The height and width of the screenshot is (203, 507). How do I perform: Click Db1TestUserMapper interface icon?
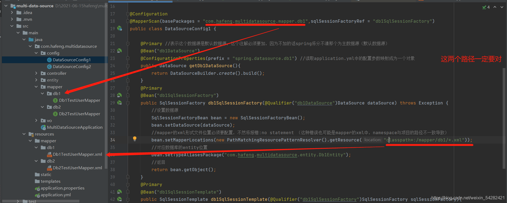(x=55, y=100)
